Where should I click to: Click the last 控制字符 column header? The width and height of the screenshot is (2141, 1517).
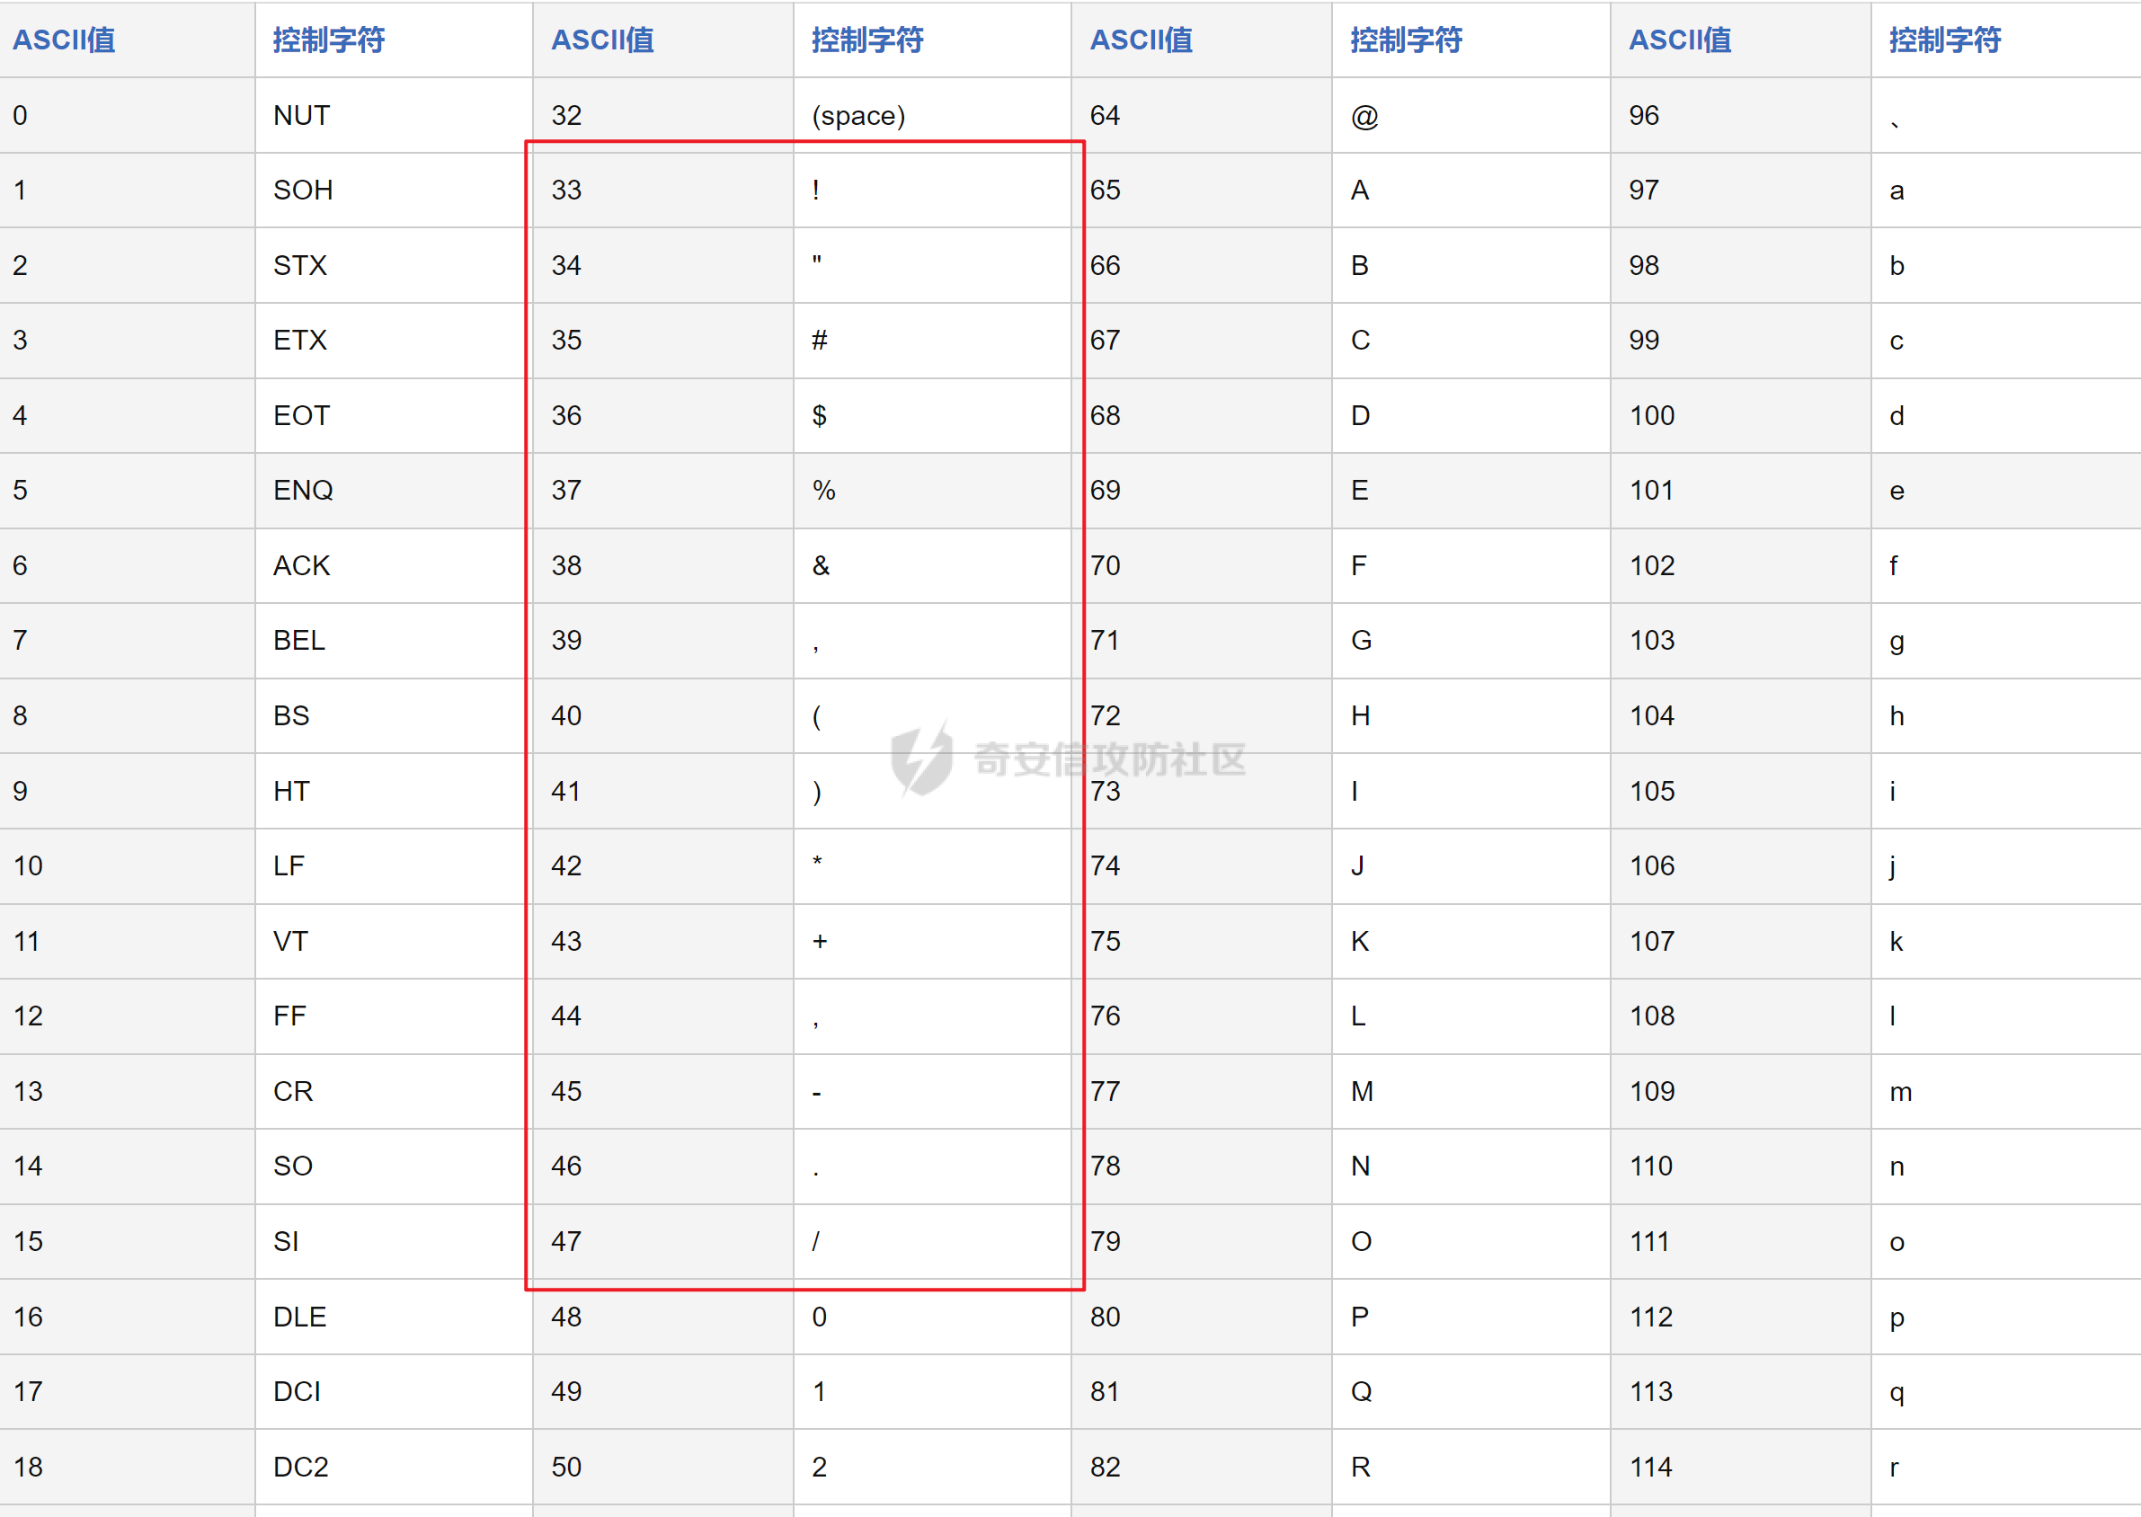[1945, 40]
